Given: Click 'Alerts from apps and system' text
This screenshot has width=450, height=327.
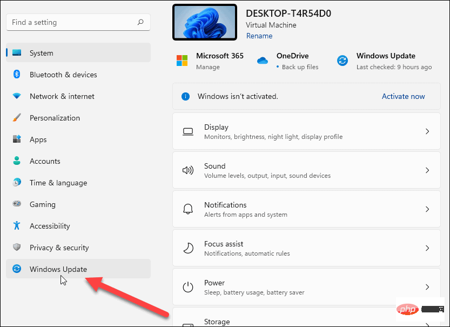Looking at the screenshot, I should point(246,215).
